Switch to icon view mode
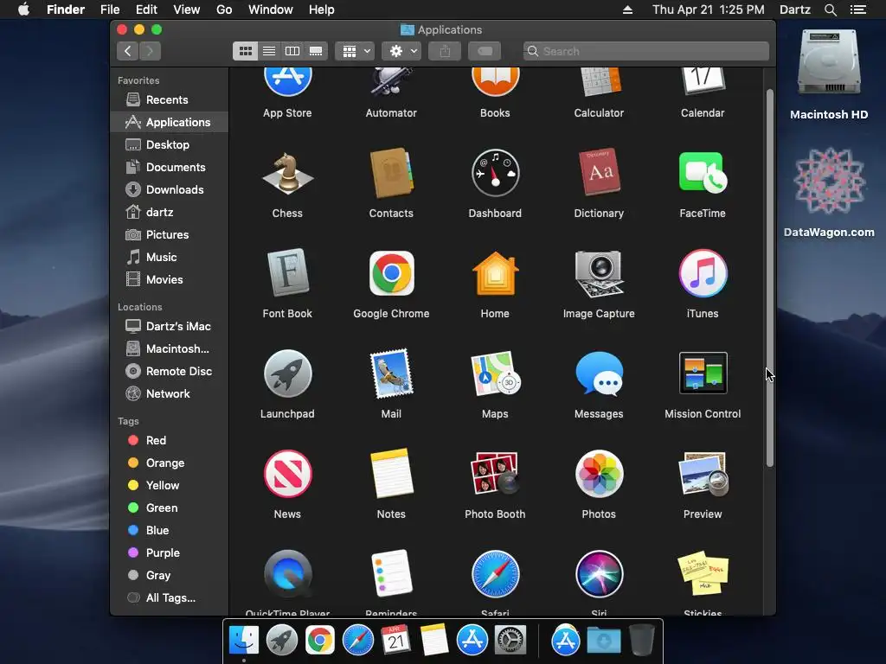The height and width of the screenshot is (664, 886). pyautogui.click(x=245, y=51)
